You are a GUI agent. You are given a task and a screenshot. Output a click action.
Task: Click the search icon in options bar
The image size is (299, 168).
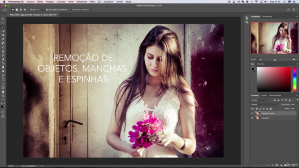pos(289,10)
